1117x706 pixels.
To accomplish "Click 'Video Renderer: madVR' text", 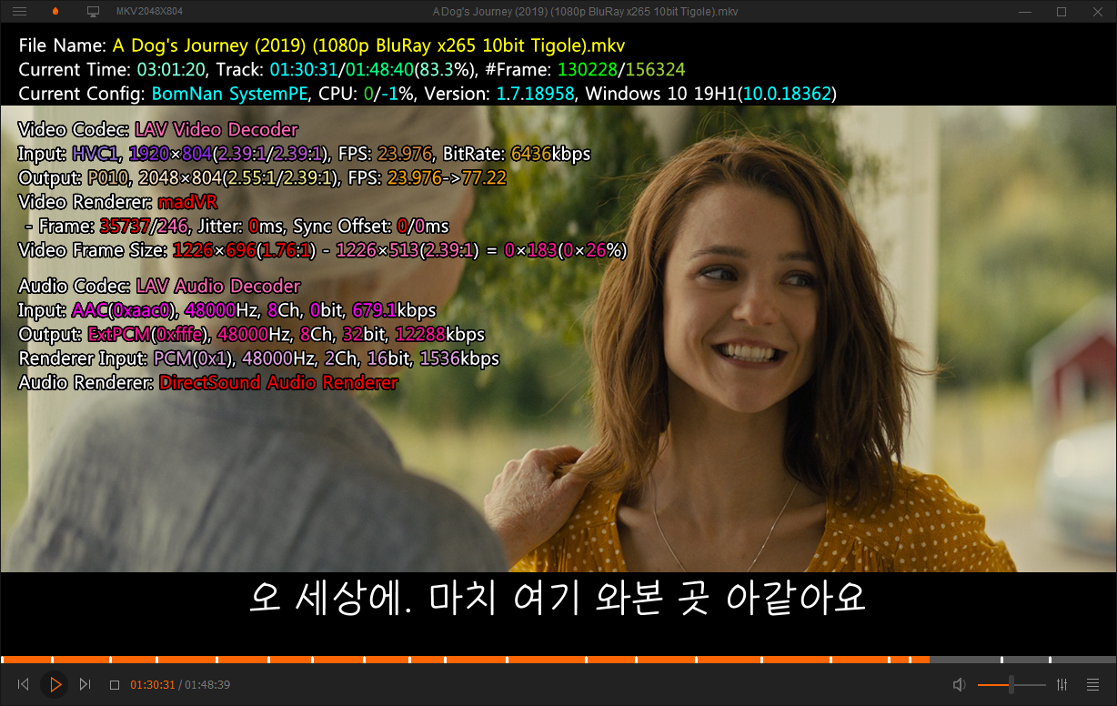I will point(118,202).
